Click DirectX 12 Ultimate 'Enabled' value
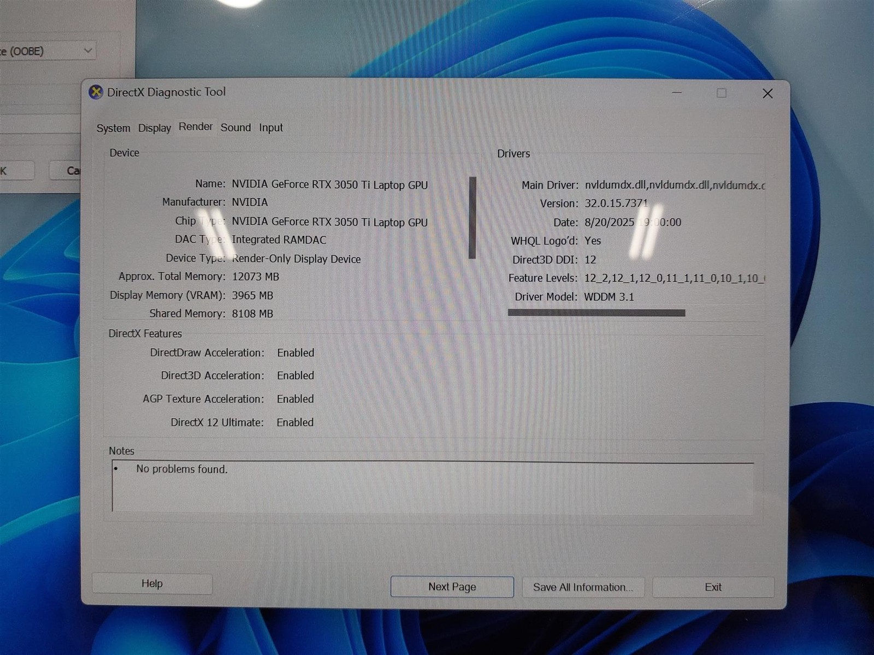 pyautogui.click(x=295, y=422)
